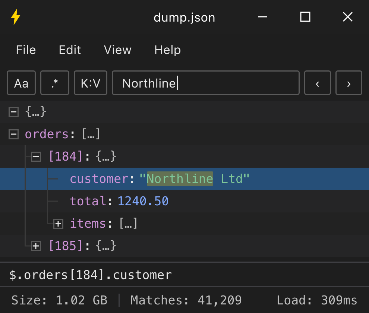This screenshot has height=313, width=369.
Task: Click the Load: 309ms status
Action: 317,300
